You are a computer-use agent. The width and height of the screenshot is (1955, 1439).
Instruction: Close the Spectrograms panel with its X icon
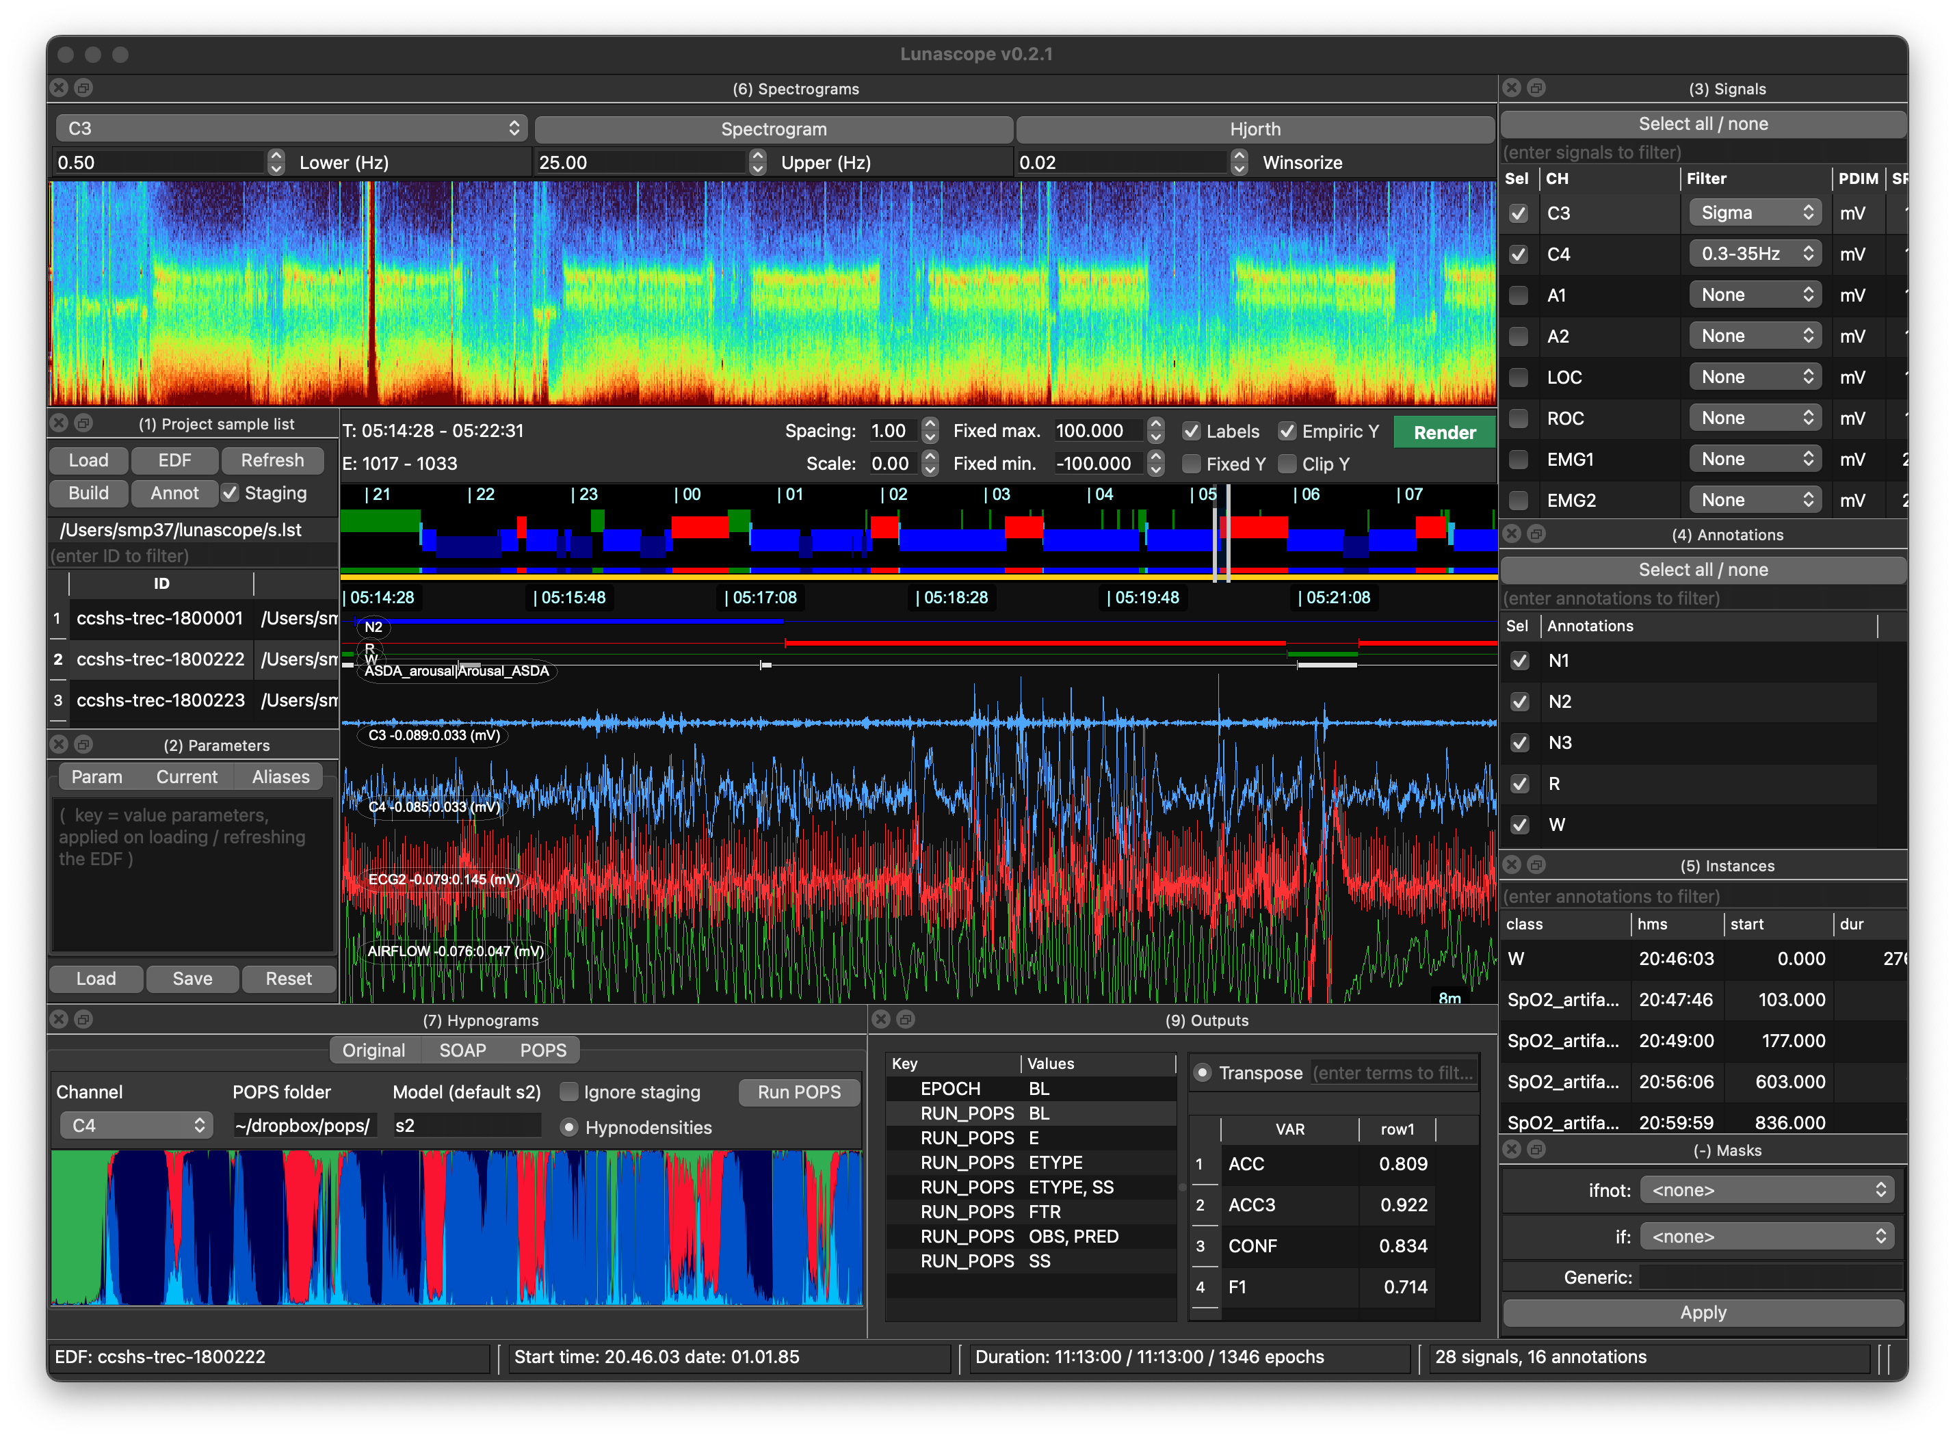(58, 88)
